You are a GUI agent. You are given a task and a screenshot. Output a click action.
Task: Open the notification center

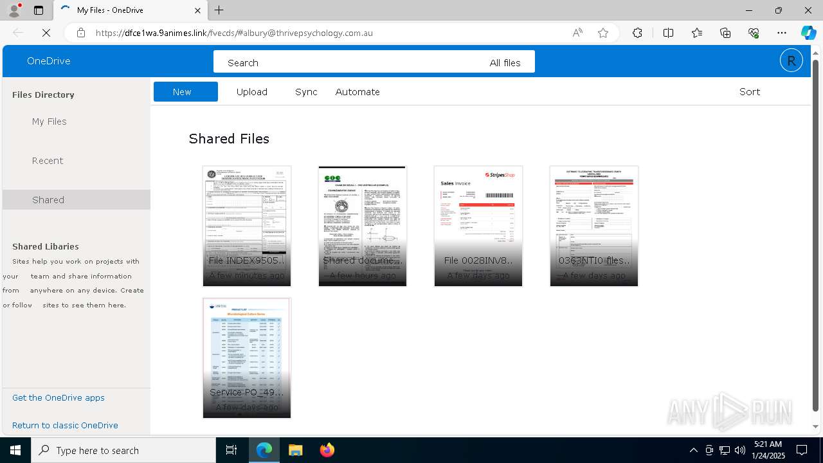(802, 450)
